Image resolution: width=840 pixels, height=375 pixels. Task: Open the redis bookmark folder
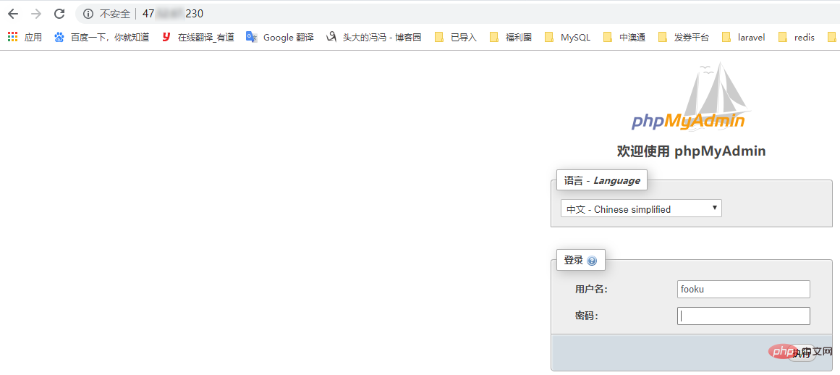(x=797, y=37)
